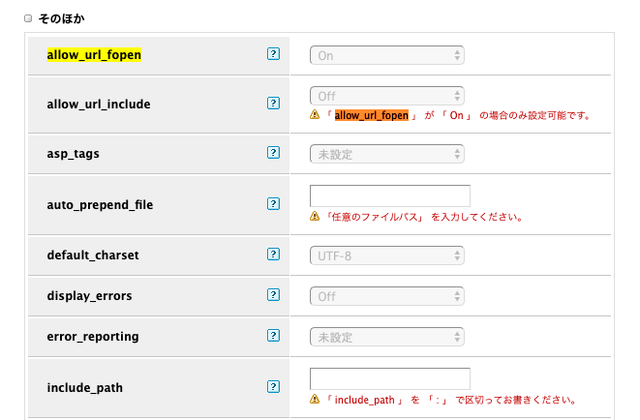640x420 pixels.
Task: Focus the include_path text field
Action: [x=390, y=378]
